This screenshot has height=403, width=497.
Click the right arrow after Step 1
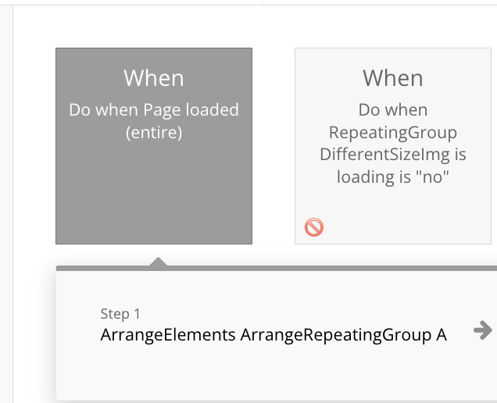(483, 330)
